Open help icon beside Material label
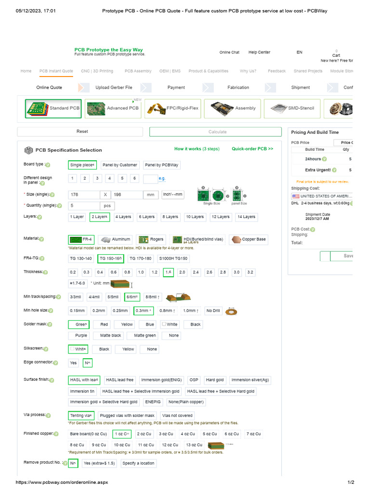This screenshot has height=493, width=370. coord(41,239)
